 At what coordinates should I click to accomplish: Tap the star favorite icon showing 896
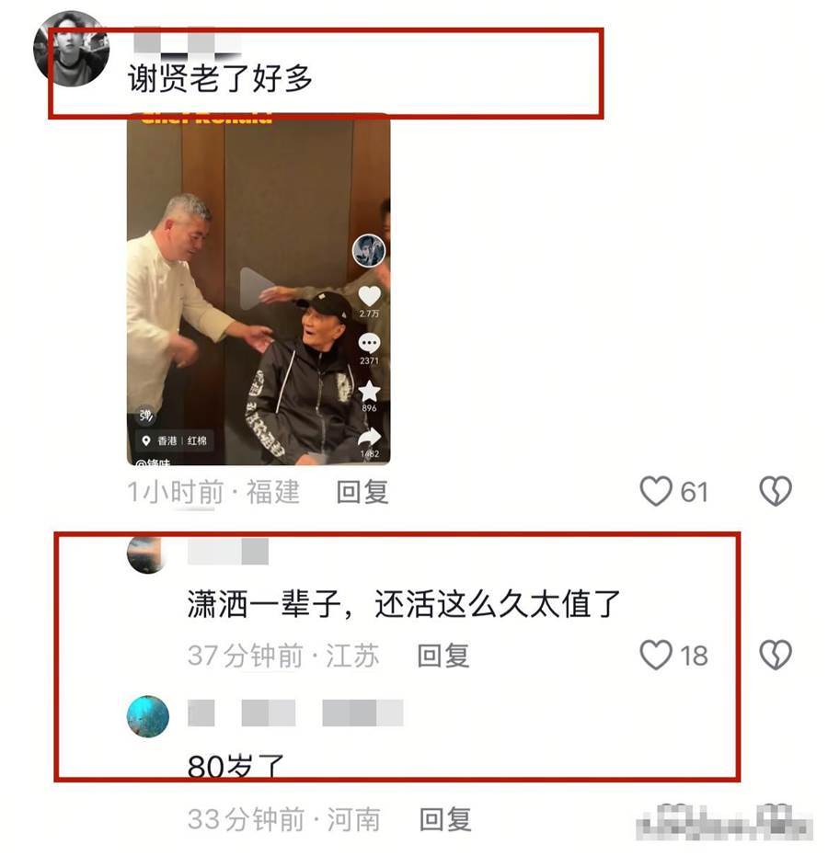tap(369, 391)
